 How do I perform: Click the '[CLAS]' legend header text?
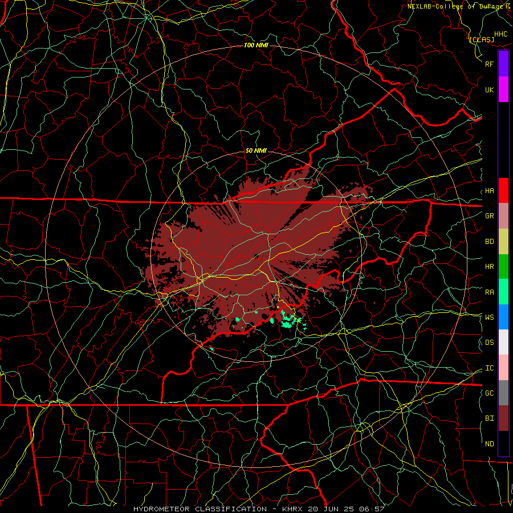pyautogui.click(x=482, y=39)
